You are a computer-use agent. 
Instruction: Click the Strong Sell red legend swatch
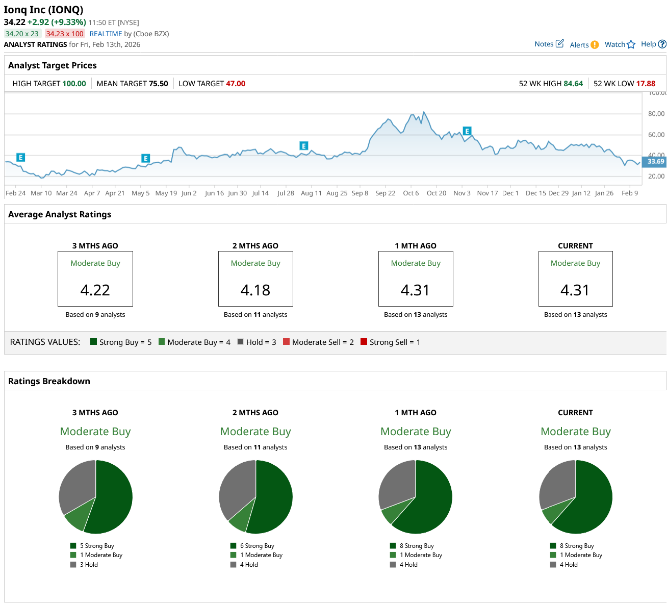(363, 342)
